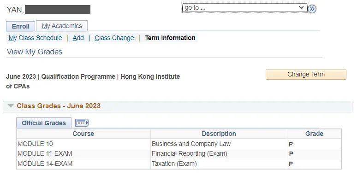Image resolution: width=363 pixels, height=181 pixels.
Task: Switch to the Enroll tab
Action: (21, 26)
